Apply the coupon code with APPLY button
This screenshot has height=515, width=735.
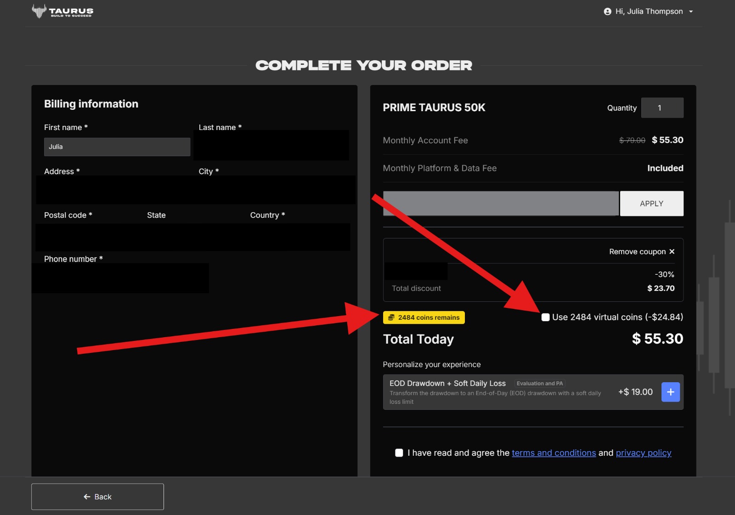click(651, 204)
